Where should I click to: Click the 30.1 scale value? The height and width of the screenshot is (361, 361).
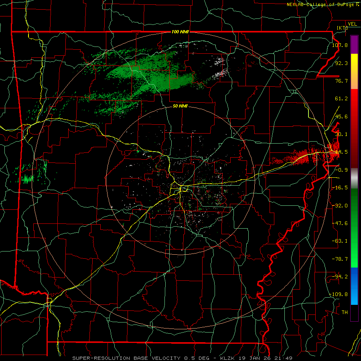tap(341, 134)
